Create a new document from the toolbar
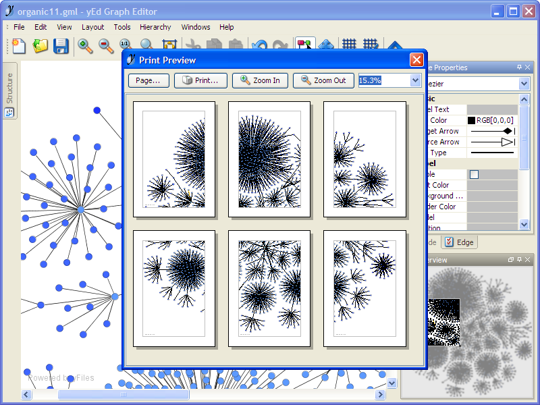This screenshot has height=405, width=540. pyautogui.click(x=19, y=46)
